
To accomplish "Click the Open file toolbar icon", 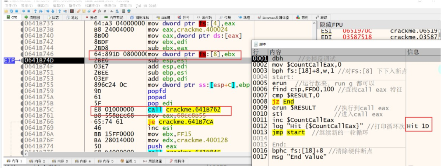I will click(x=6, y=11).
